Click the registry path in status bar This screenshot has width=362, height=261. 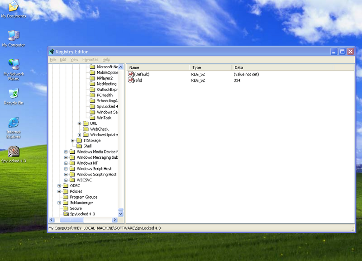click(105, 228)
